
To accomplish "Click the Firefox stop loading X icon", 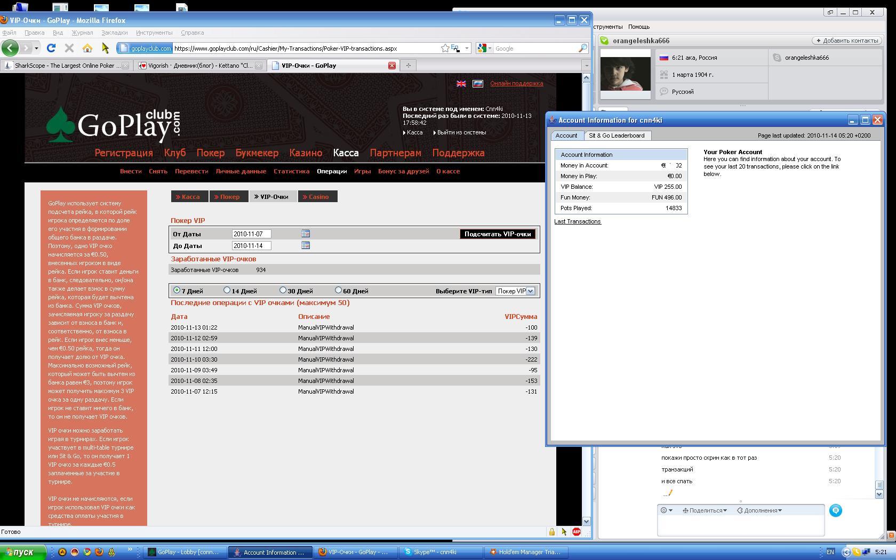I will tap(69, 48).
